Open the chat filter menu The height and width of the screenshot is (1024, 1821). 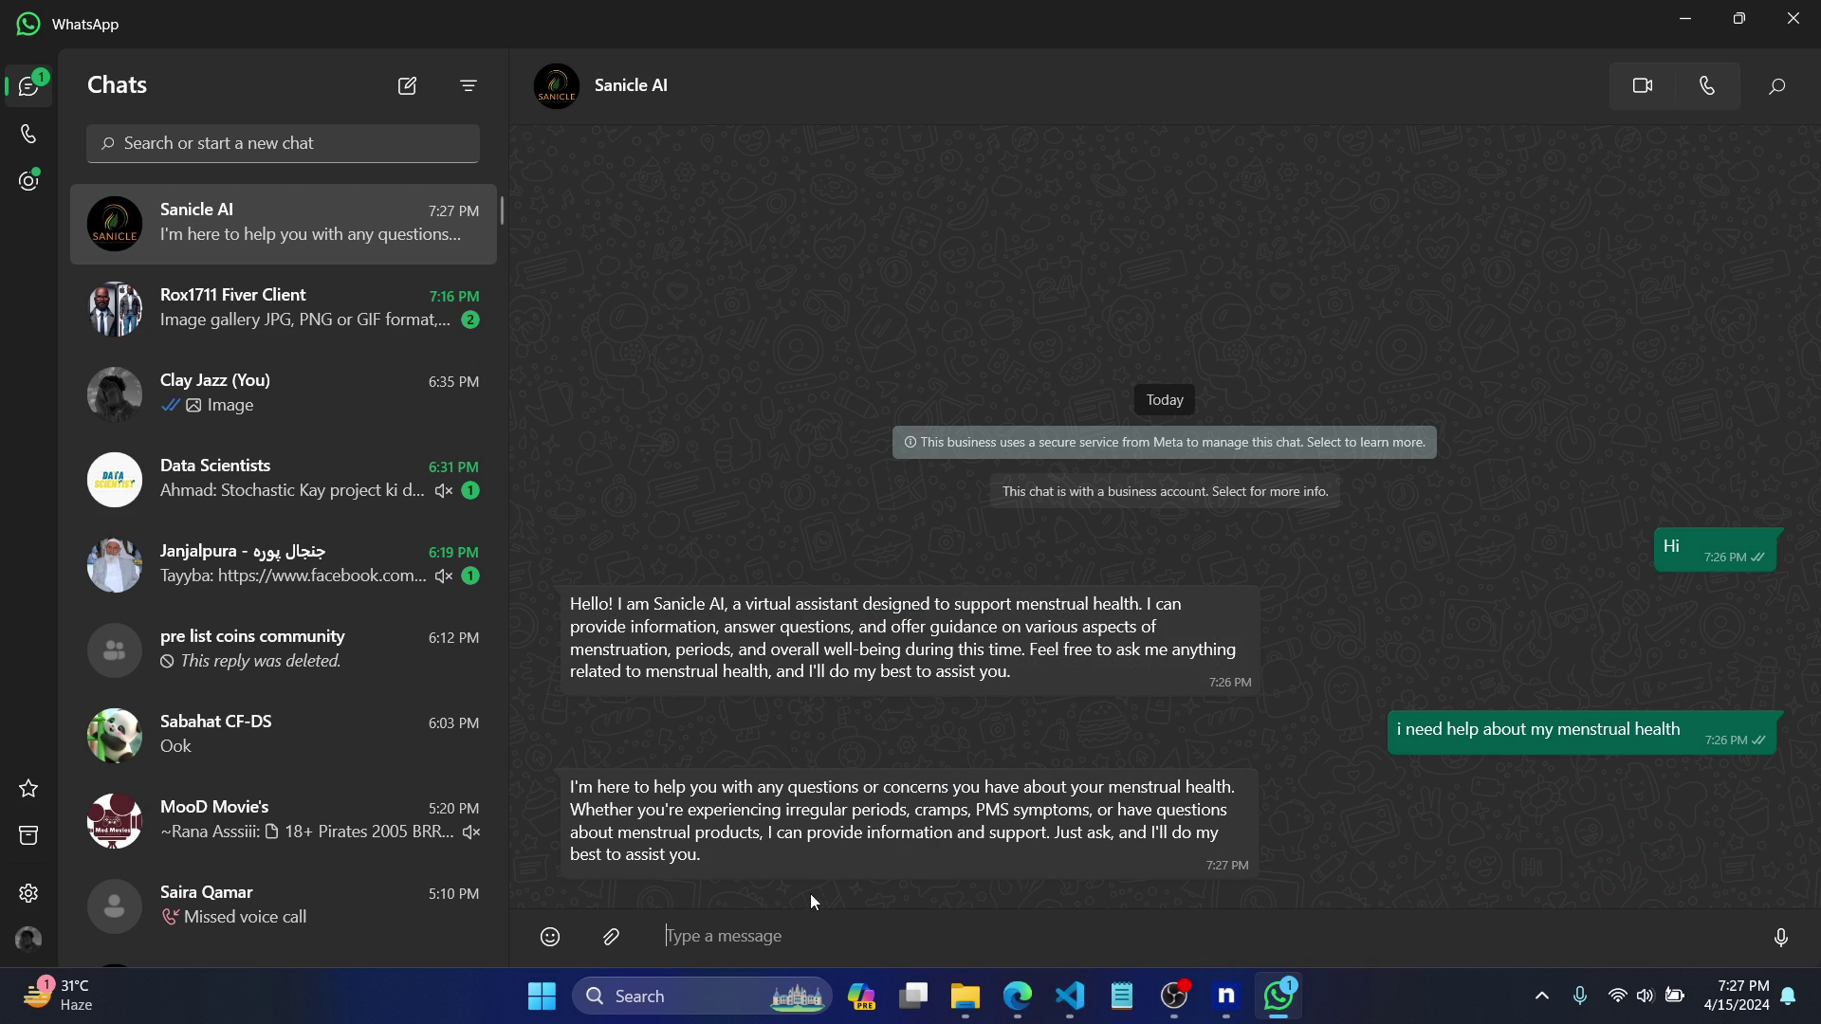click(x=469, y=86)
